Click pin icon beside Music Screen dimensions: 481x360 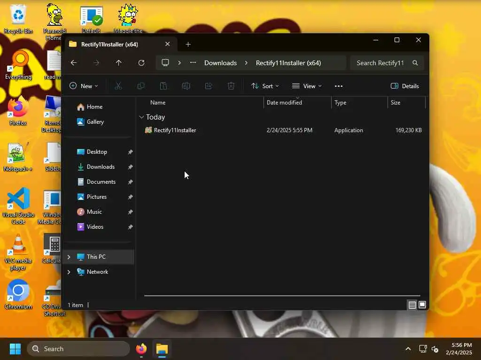[131, 212]
